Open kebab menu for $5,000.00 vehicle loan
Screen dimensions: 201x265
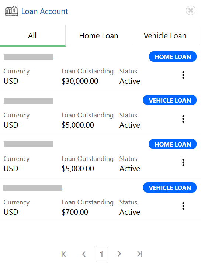183,119
